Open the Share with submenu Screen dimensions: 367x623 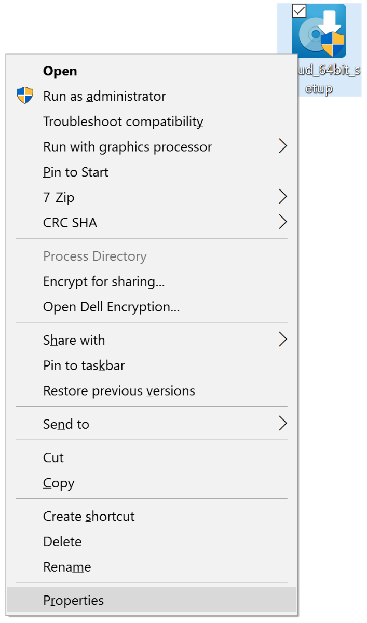tap(283, 340)
